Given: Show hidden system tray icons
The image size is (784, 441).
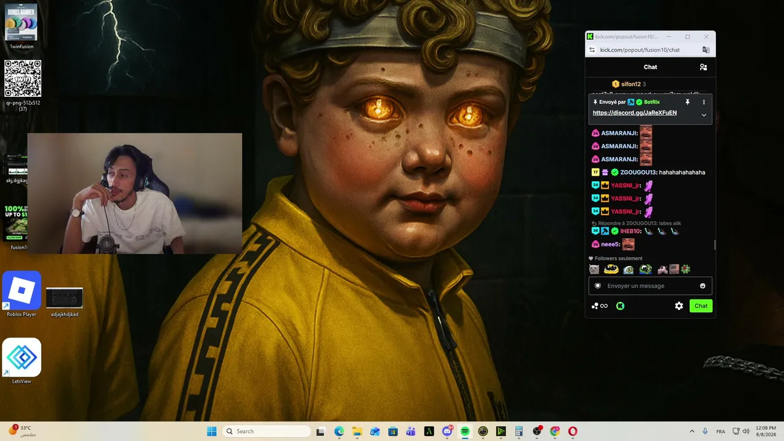Looking at the screenshot, I should tap(692, 431).
